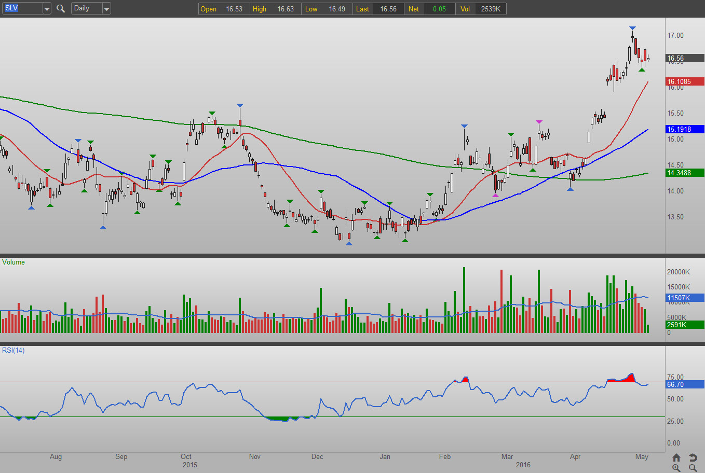705x473 pixels.
Task: Select the RSI(14) indicator label
Action: pyautogui.click(x=13, y=351)
